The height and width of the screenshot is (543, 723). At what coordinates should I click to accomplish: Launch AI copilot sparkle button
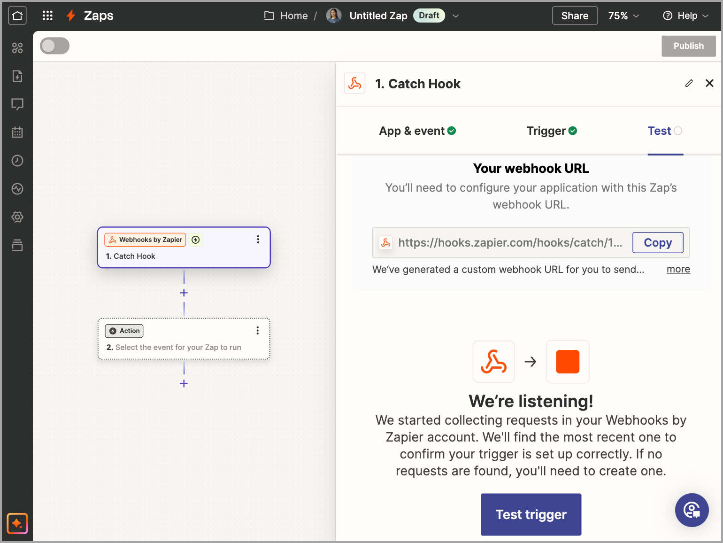tap(17, 523)
